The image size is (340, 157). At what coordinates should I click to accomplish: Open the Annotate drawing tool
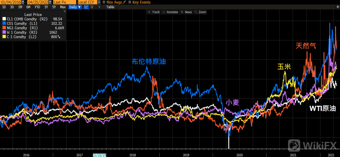pos(170,12)
